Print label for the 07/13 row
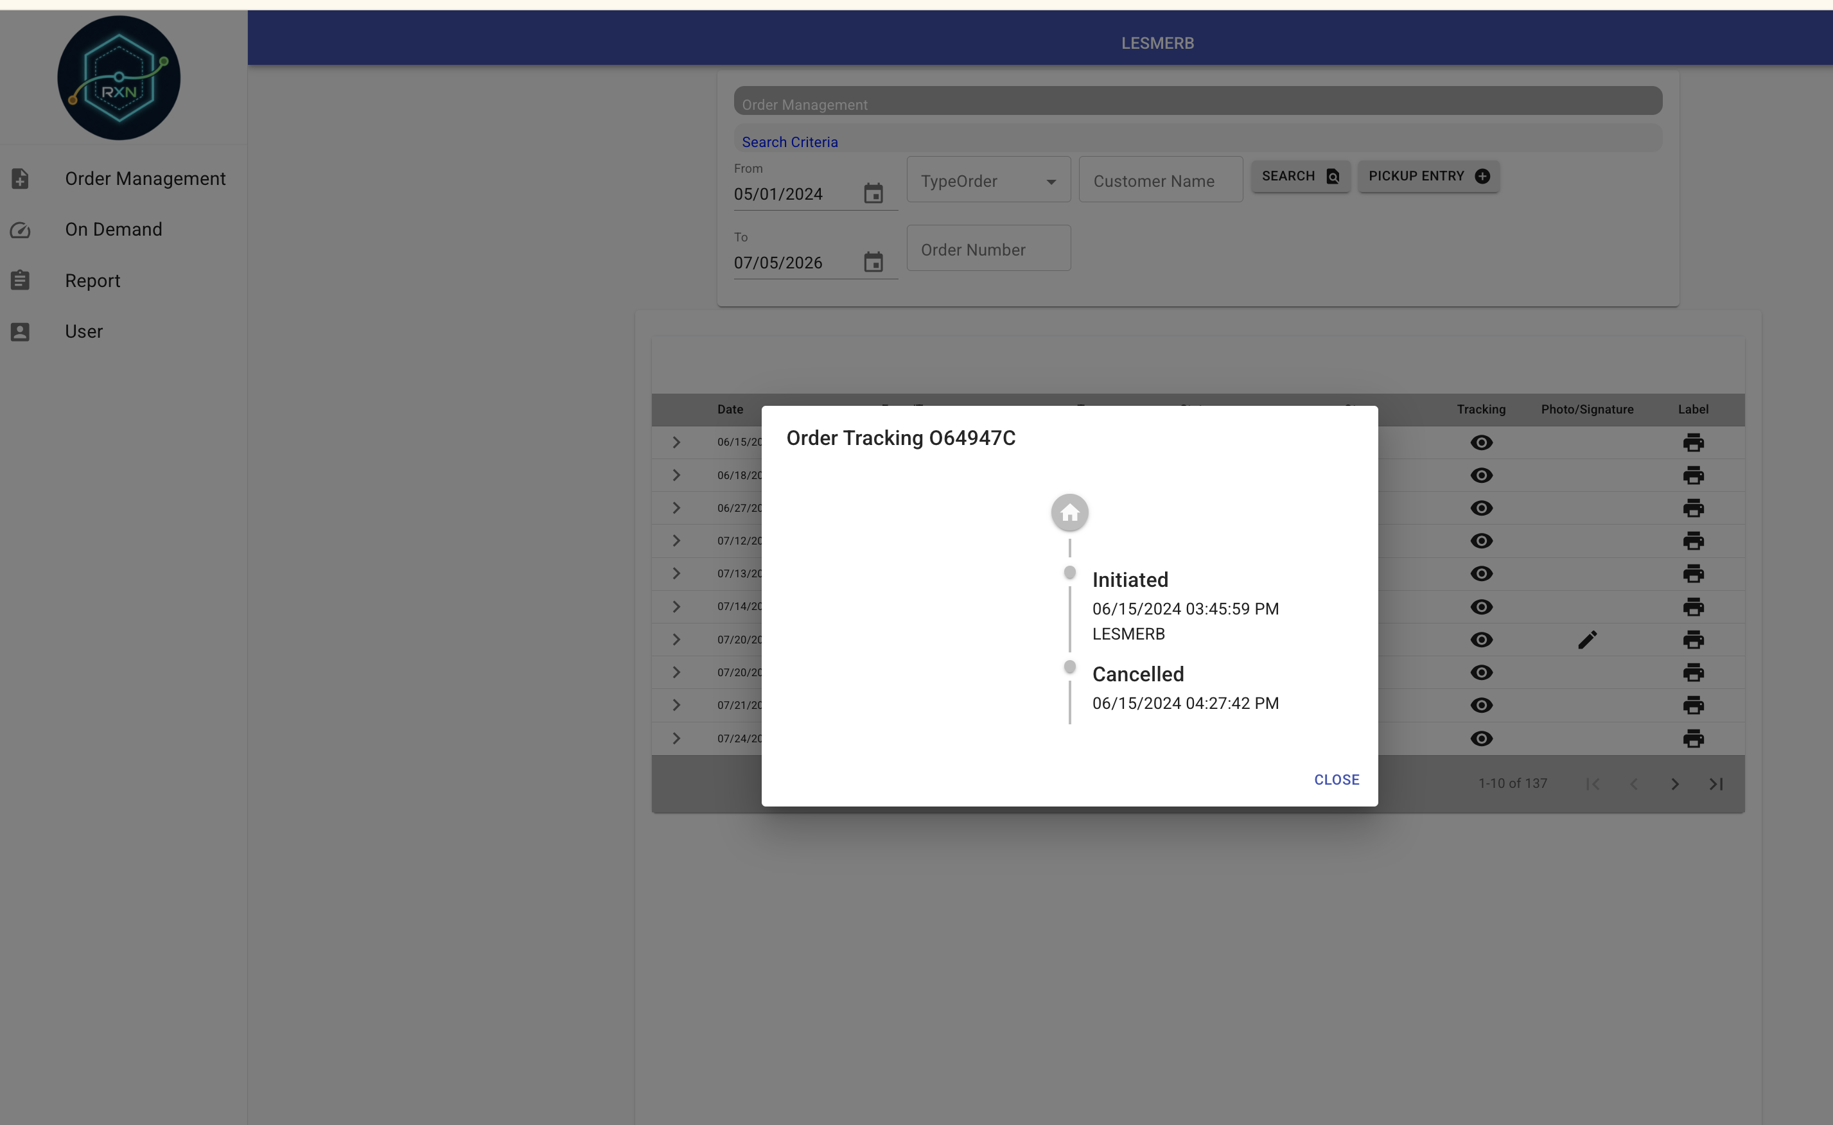Screen dimensions: 1833x1125 point(1693,573)
